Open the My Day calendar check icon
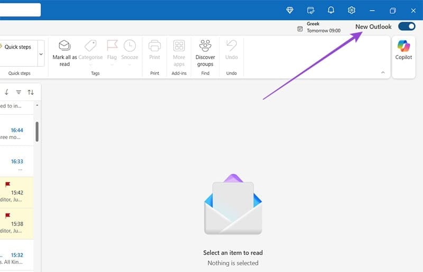 (x=310, y=10)
